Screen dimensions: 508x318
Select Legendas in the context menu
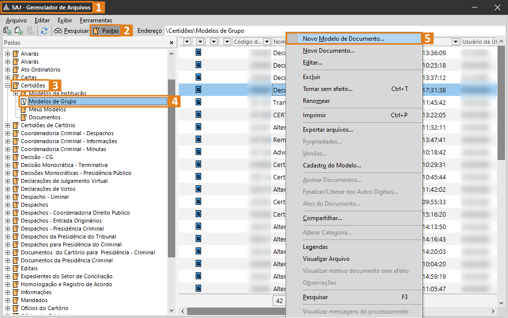[x=354, y=246]
